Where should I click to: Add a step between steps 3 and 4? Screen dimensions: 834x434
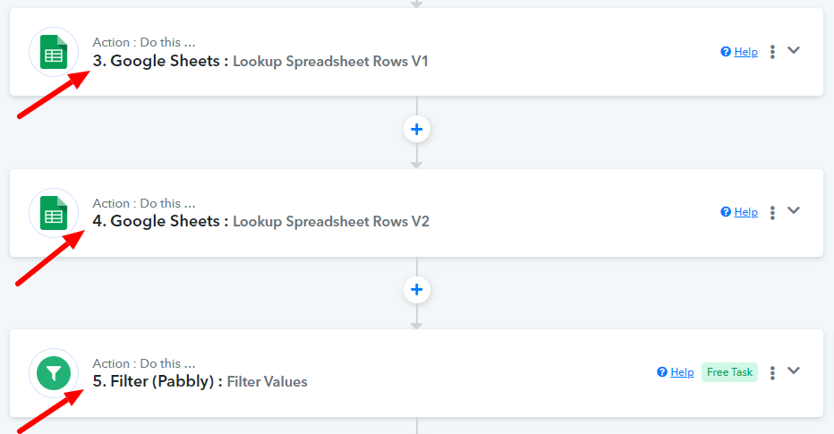pyautogui.click(x=417, y=129)
